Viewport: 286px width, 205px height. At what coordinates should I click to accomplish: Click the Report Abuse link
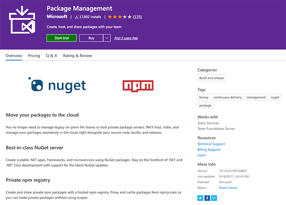[228, 188]
